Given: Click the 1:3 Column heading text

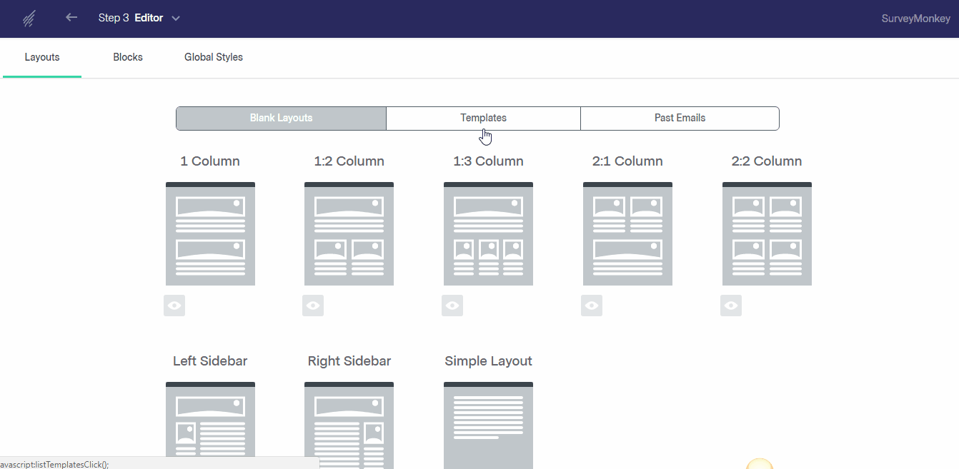Looking at the screenshot, I should pyautogui.click(x=488, y=161).
